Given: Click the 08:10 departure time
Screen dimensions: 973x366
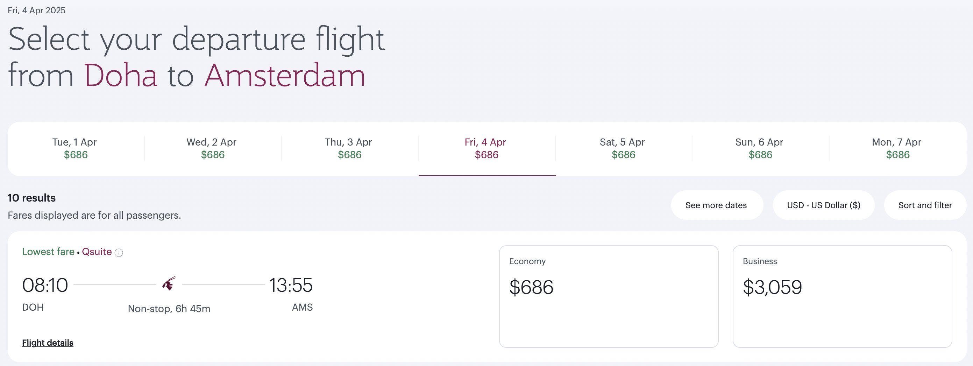Looking at the screenshot, I should tap(45, 285).
